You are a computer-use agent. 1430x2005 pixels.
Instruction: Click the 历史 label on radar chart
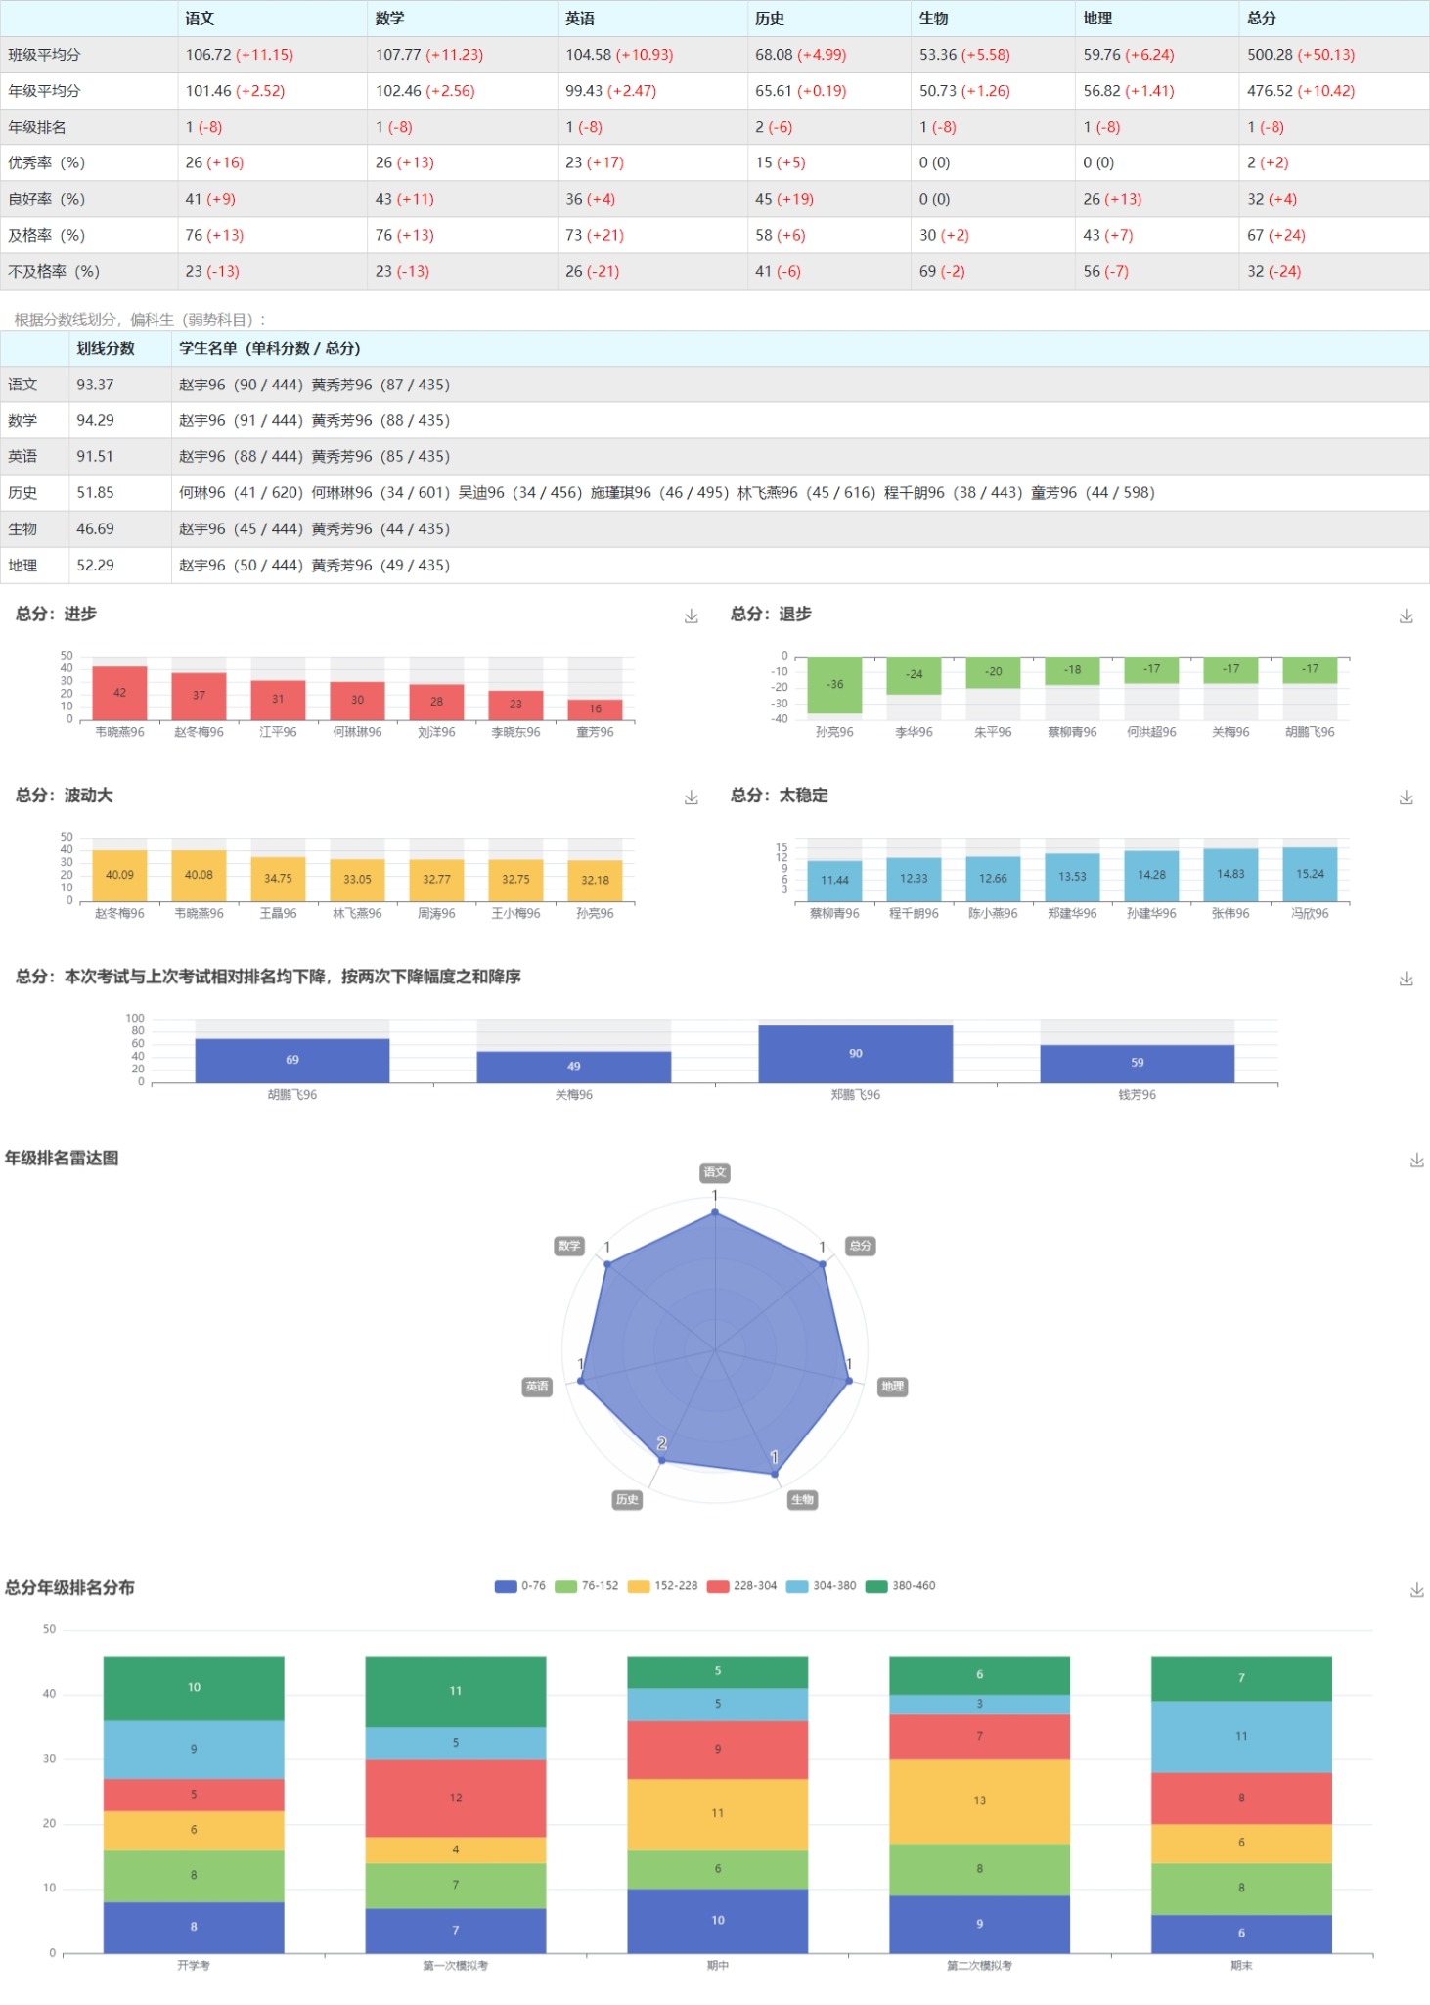(x=627, y=1499)
